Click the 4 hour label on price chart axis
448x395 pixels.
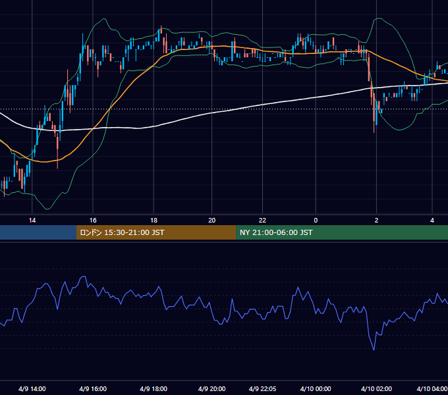432,221
